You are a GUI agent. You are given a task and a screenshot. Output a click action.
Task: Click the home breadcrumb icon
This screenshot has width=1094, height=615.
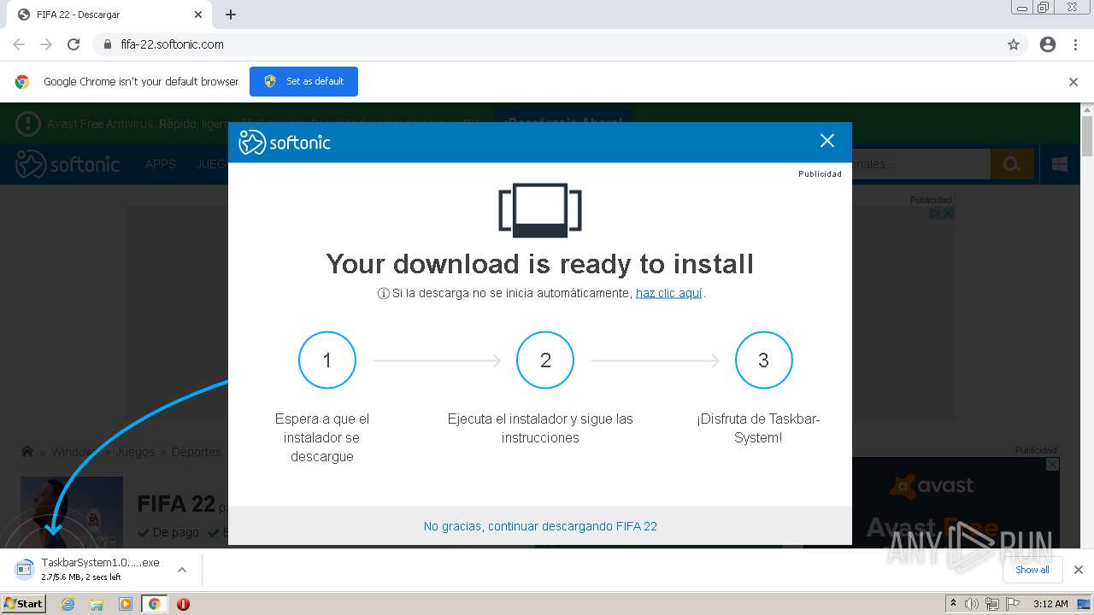27,452
